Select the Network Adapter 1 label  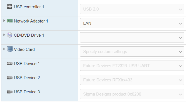coord(31,21)
